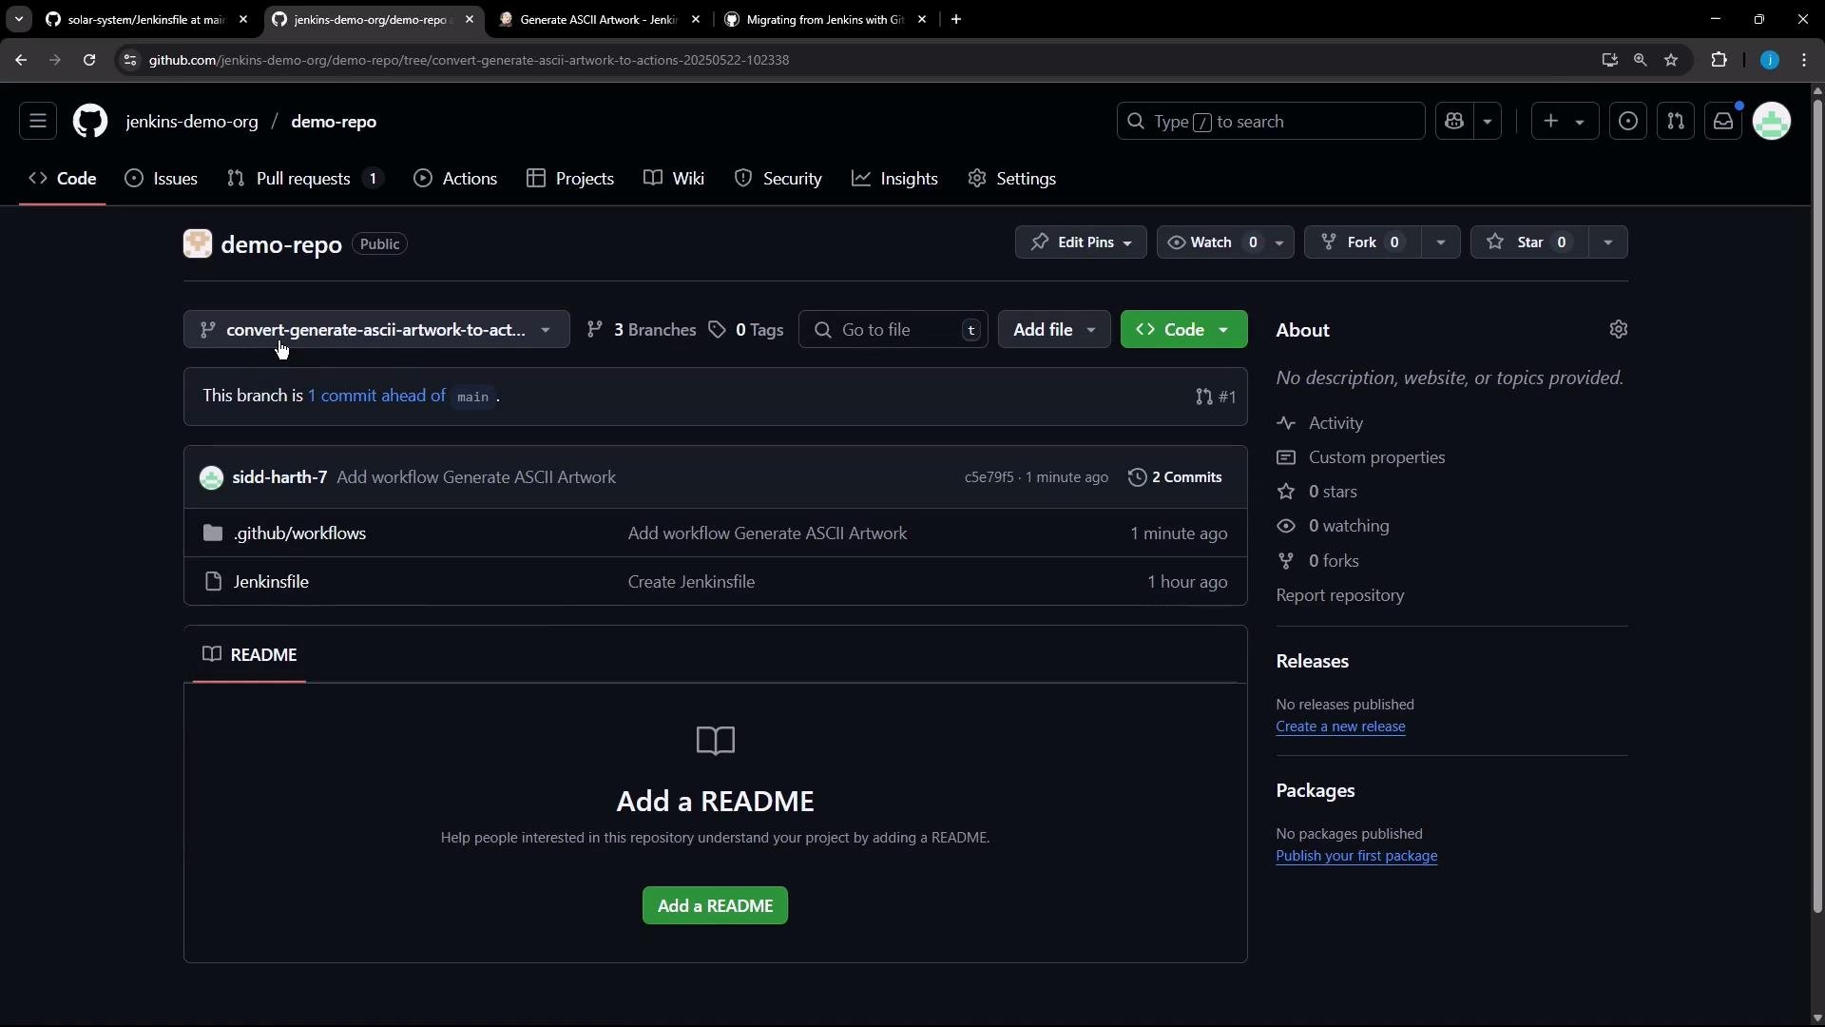Click the jenkins-demo-org breadcrumb link

pyautogui.click(x=192, y=122)
